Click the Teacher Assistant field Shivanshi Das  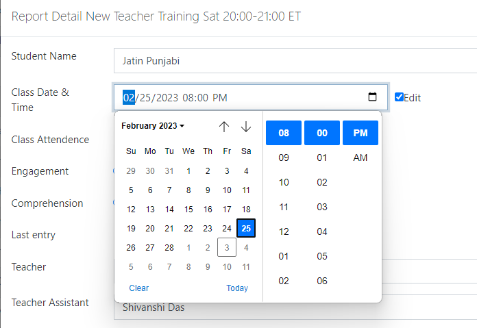(295, 307)
